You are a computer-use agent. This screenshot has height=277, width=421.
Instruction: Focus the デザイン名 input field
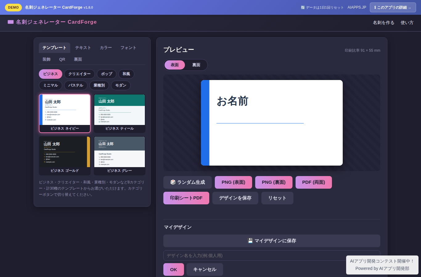click(272, 255)
